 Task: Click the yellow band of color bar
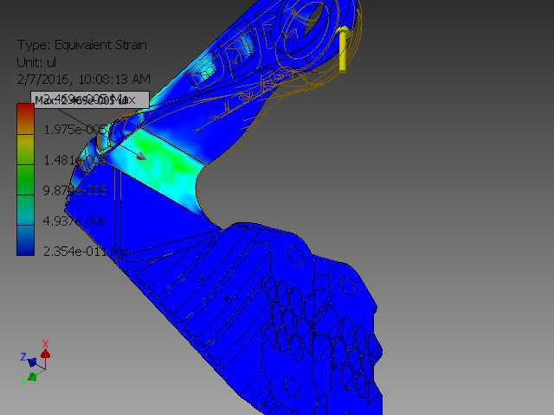(x=25, y=150)
